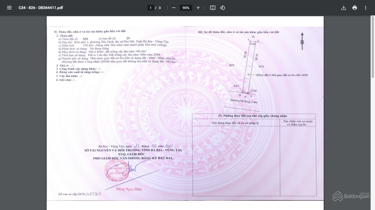Screen dimensions: 375x210
Task: Toggle the sidebar with the hamburger menu icon
Action: tap(9, 8)
